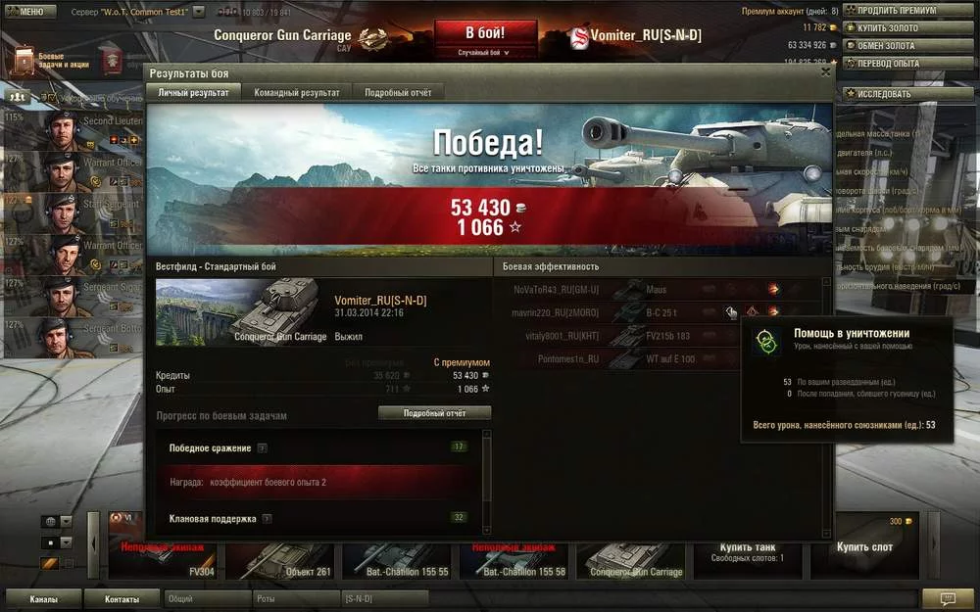The width and height of the screenshot is (980, 612).
Task: Open the chat message icon at the bottom right
Action: coord(948,599)
